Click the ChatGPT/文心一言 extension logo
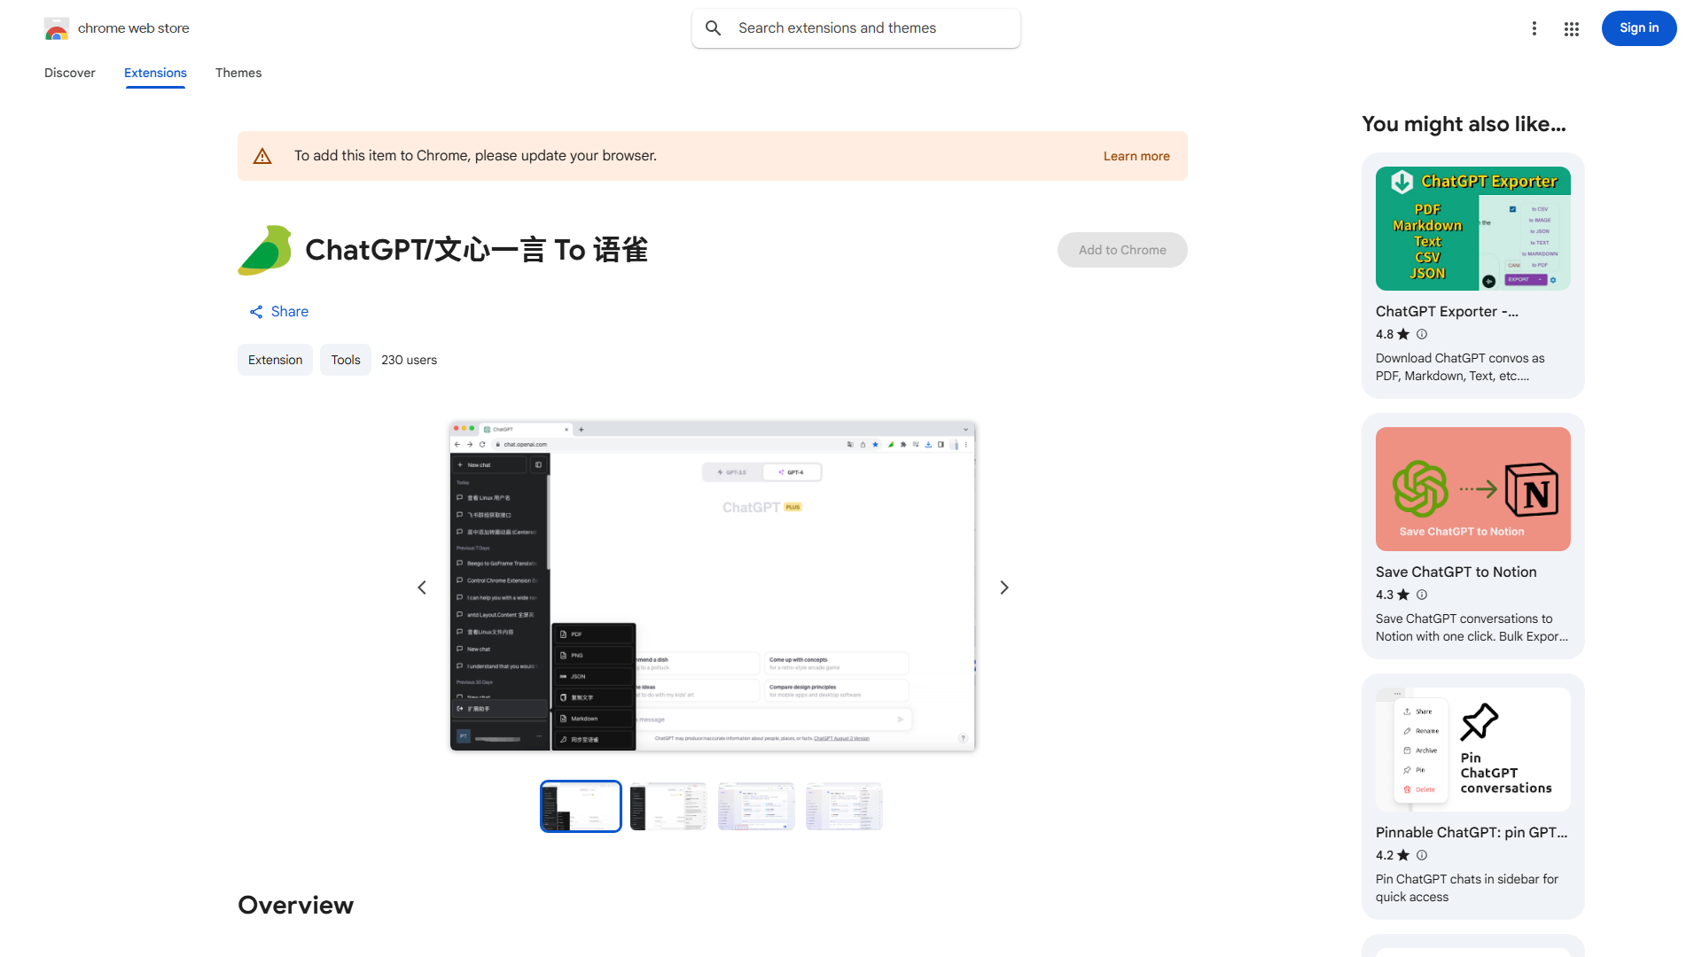The height and width of the screenshot is (957, 1702). (265, 250)
